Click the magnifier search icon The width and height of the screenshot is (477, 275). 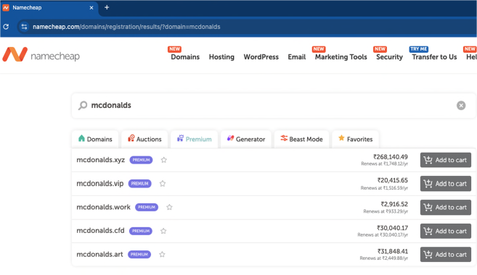tap(83, 105)
